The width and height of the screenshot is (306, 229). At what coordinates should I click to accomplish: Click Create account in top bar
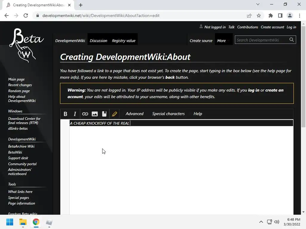click(273, 27)
